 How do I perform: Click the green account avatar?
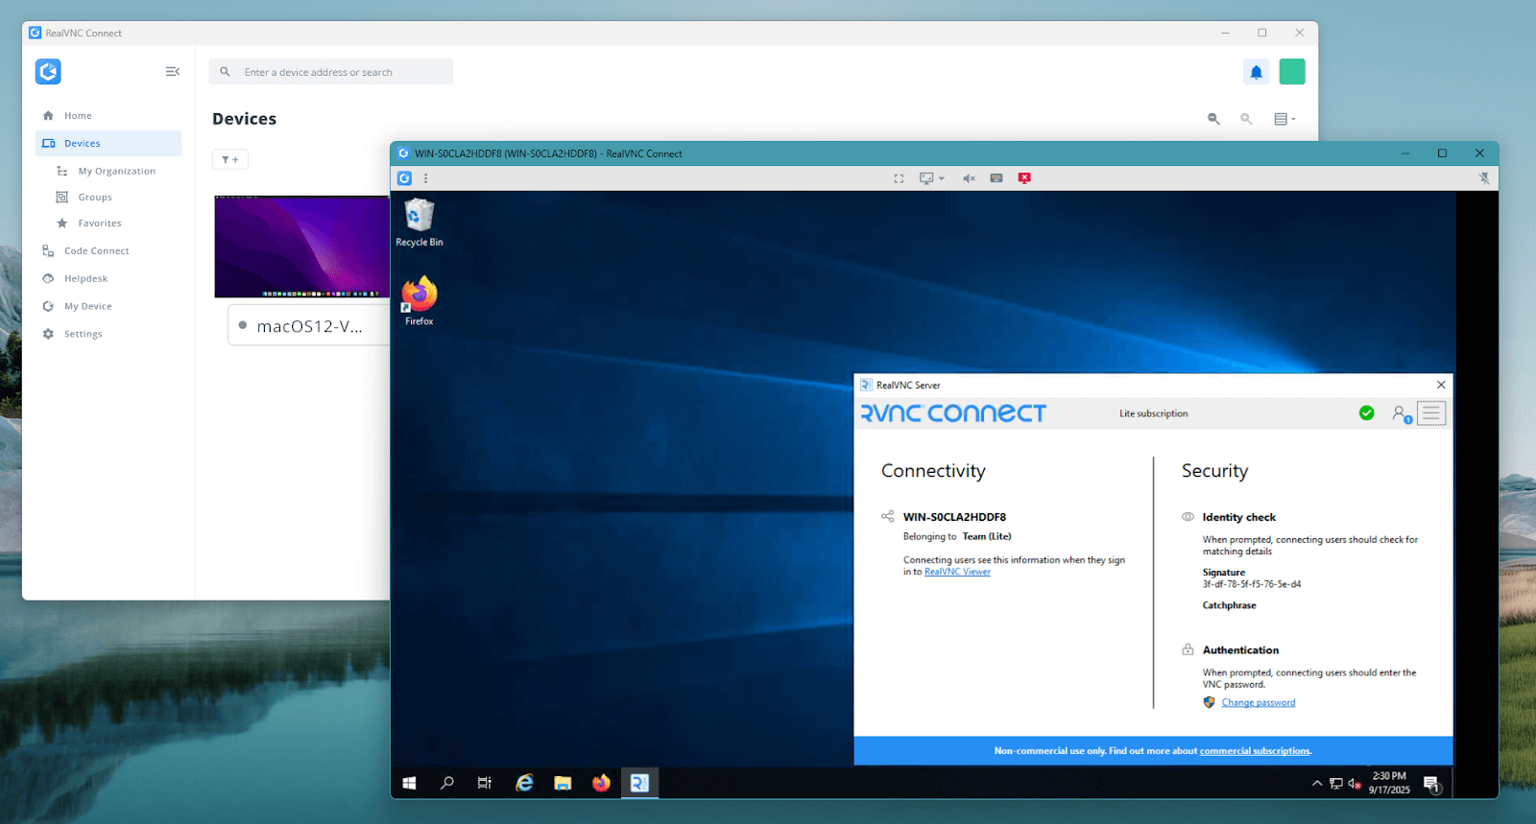pos(1292,72)
